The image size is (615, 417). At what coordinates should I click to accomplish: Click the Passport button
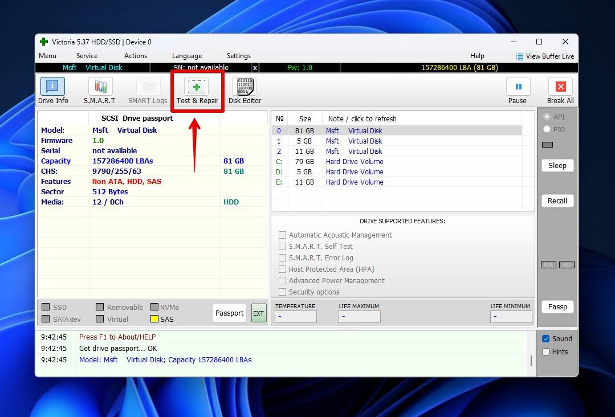(x=229, y=313)
